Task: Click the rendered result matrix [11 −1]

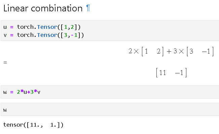Action: [x=171, y=73]
